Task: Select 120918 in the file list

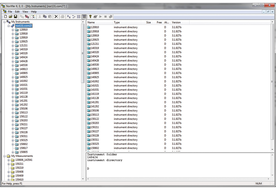Action: click(x=95, y=31)
